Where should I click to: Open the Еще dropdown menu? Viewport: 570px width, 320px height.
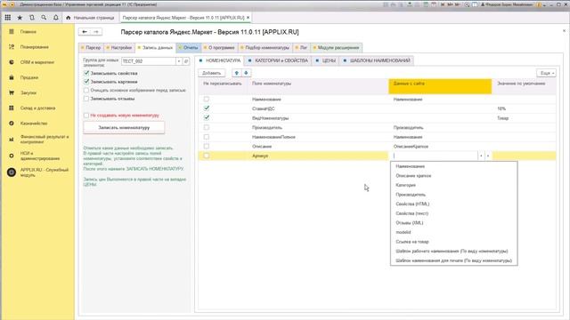click(546, 73)
